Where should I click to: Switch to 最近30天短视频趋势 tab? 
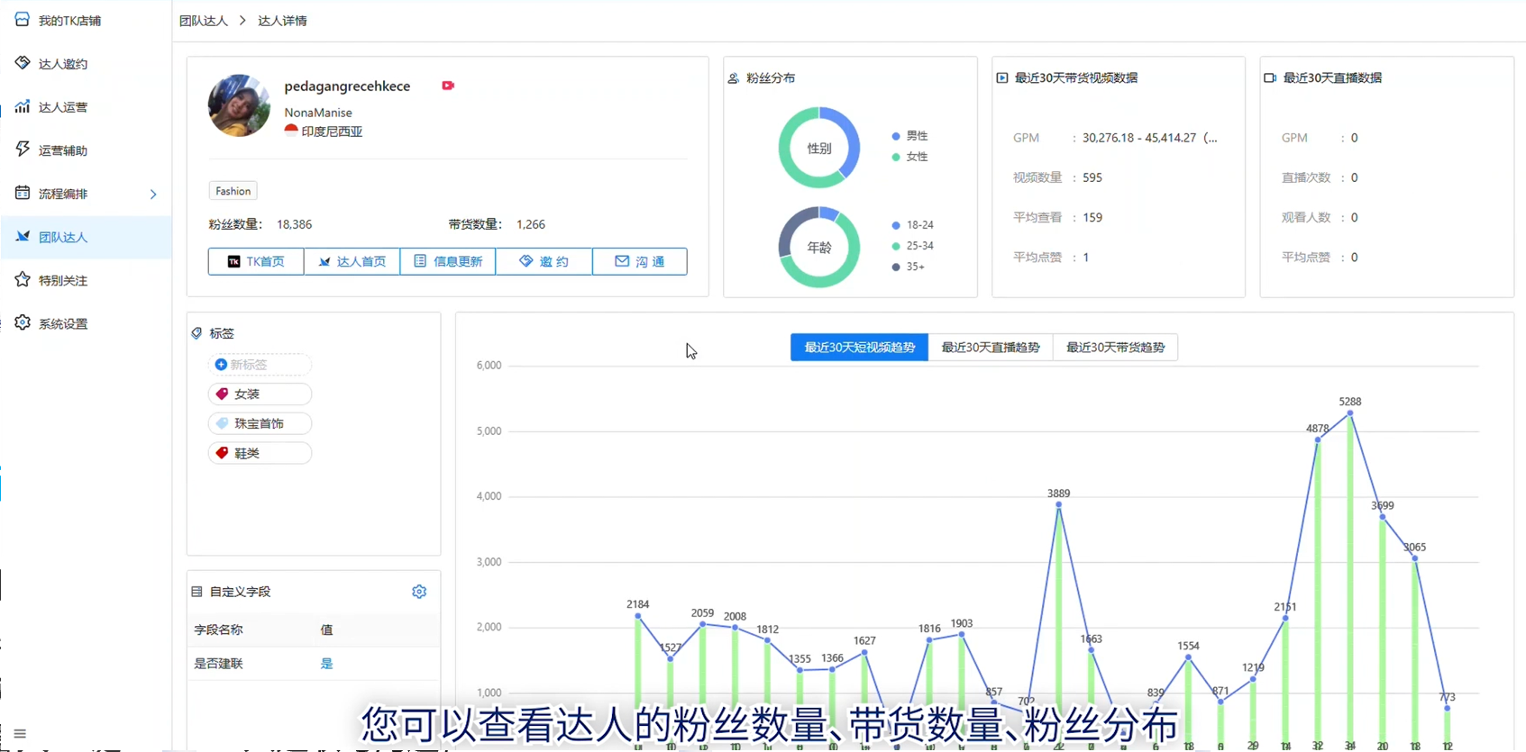pyautogui.click(x=859, y=347)
